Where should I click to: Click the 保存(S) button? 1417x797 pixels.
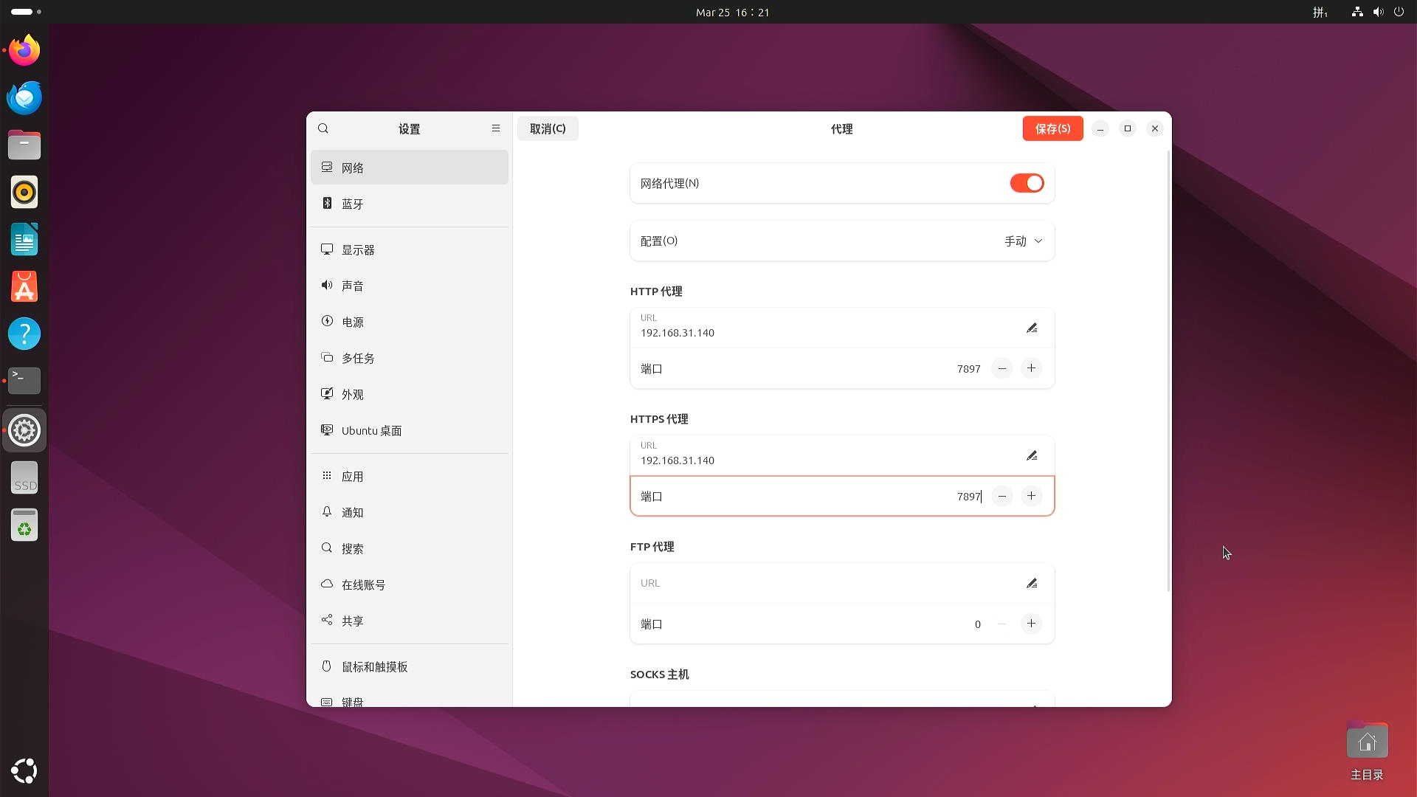(x=1052, y=128)
